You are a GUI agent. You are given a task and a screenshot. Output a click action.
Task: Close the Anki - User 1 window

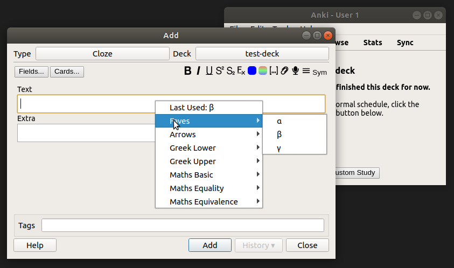pos(438,15)
